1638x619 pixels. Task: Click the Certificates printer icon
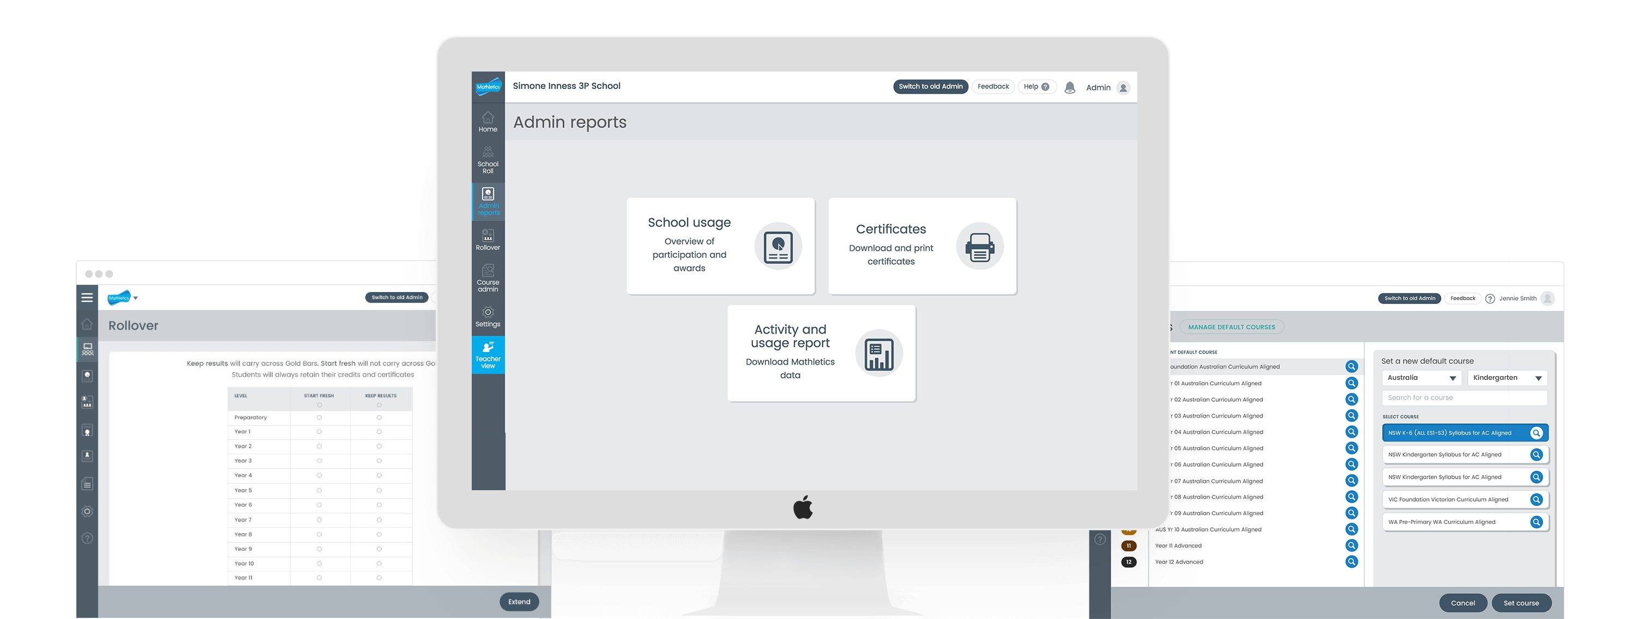pos(980,247)
